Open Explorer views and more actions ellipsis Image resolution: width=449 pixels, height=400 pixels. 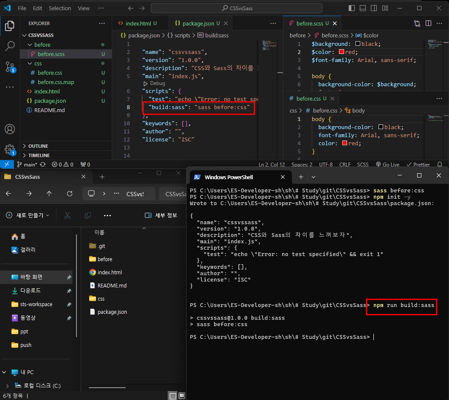click(x=102, y=23)
